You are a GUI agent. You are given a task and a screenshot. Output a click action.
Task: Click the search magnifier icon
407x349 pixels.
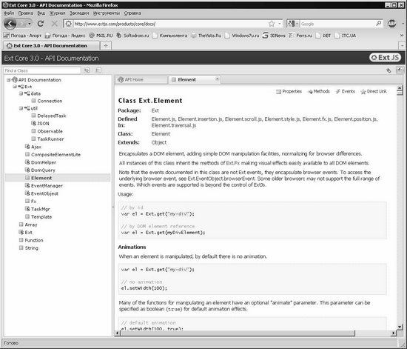point(379,24)
